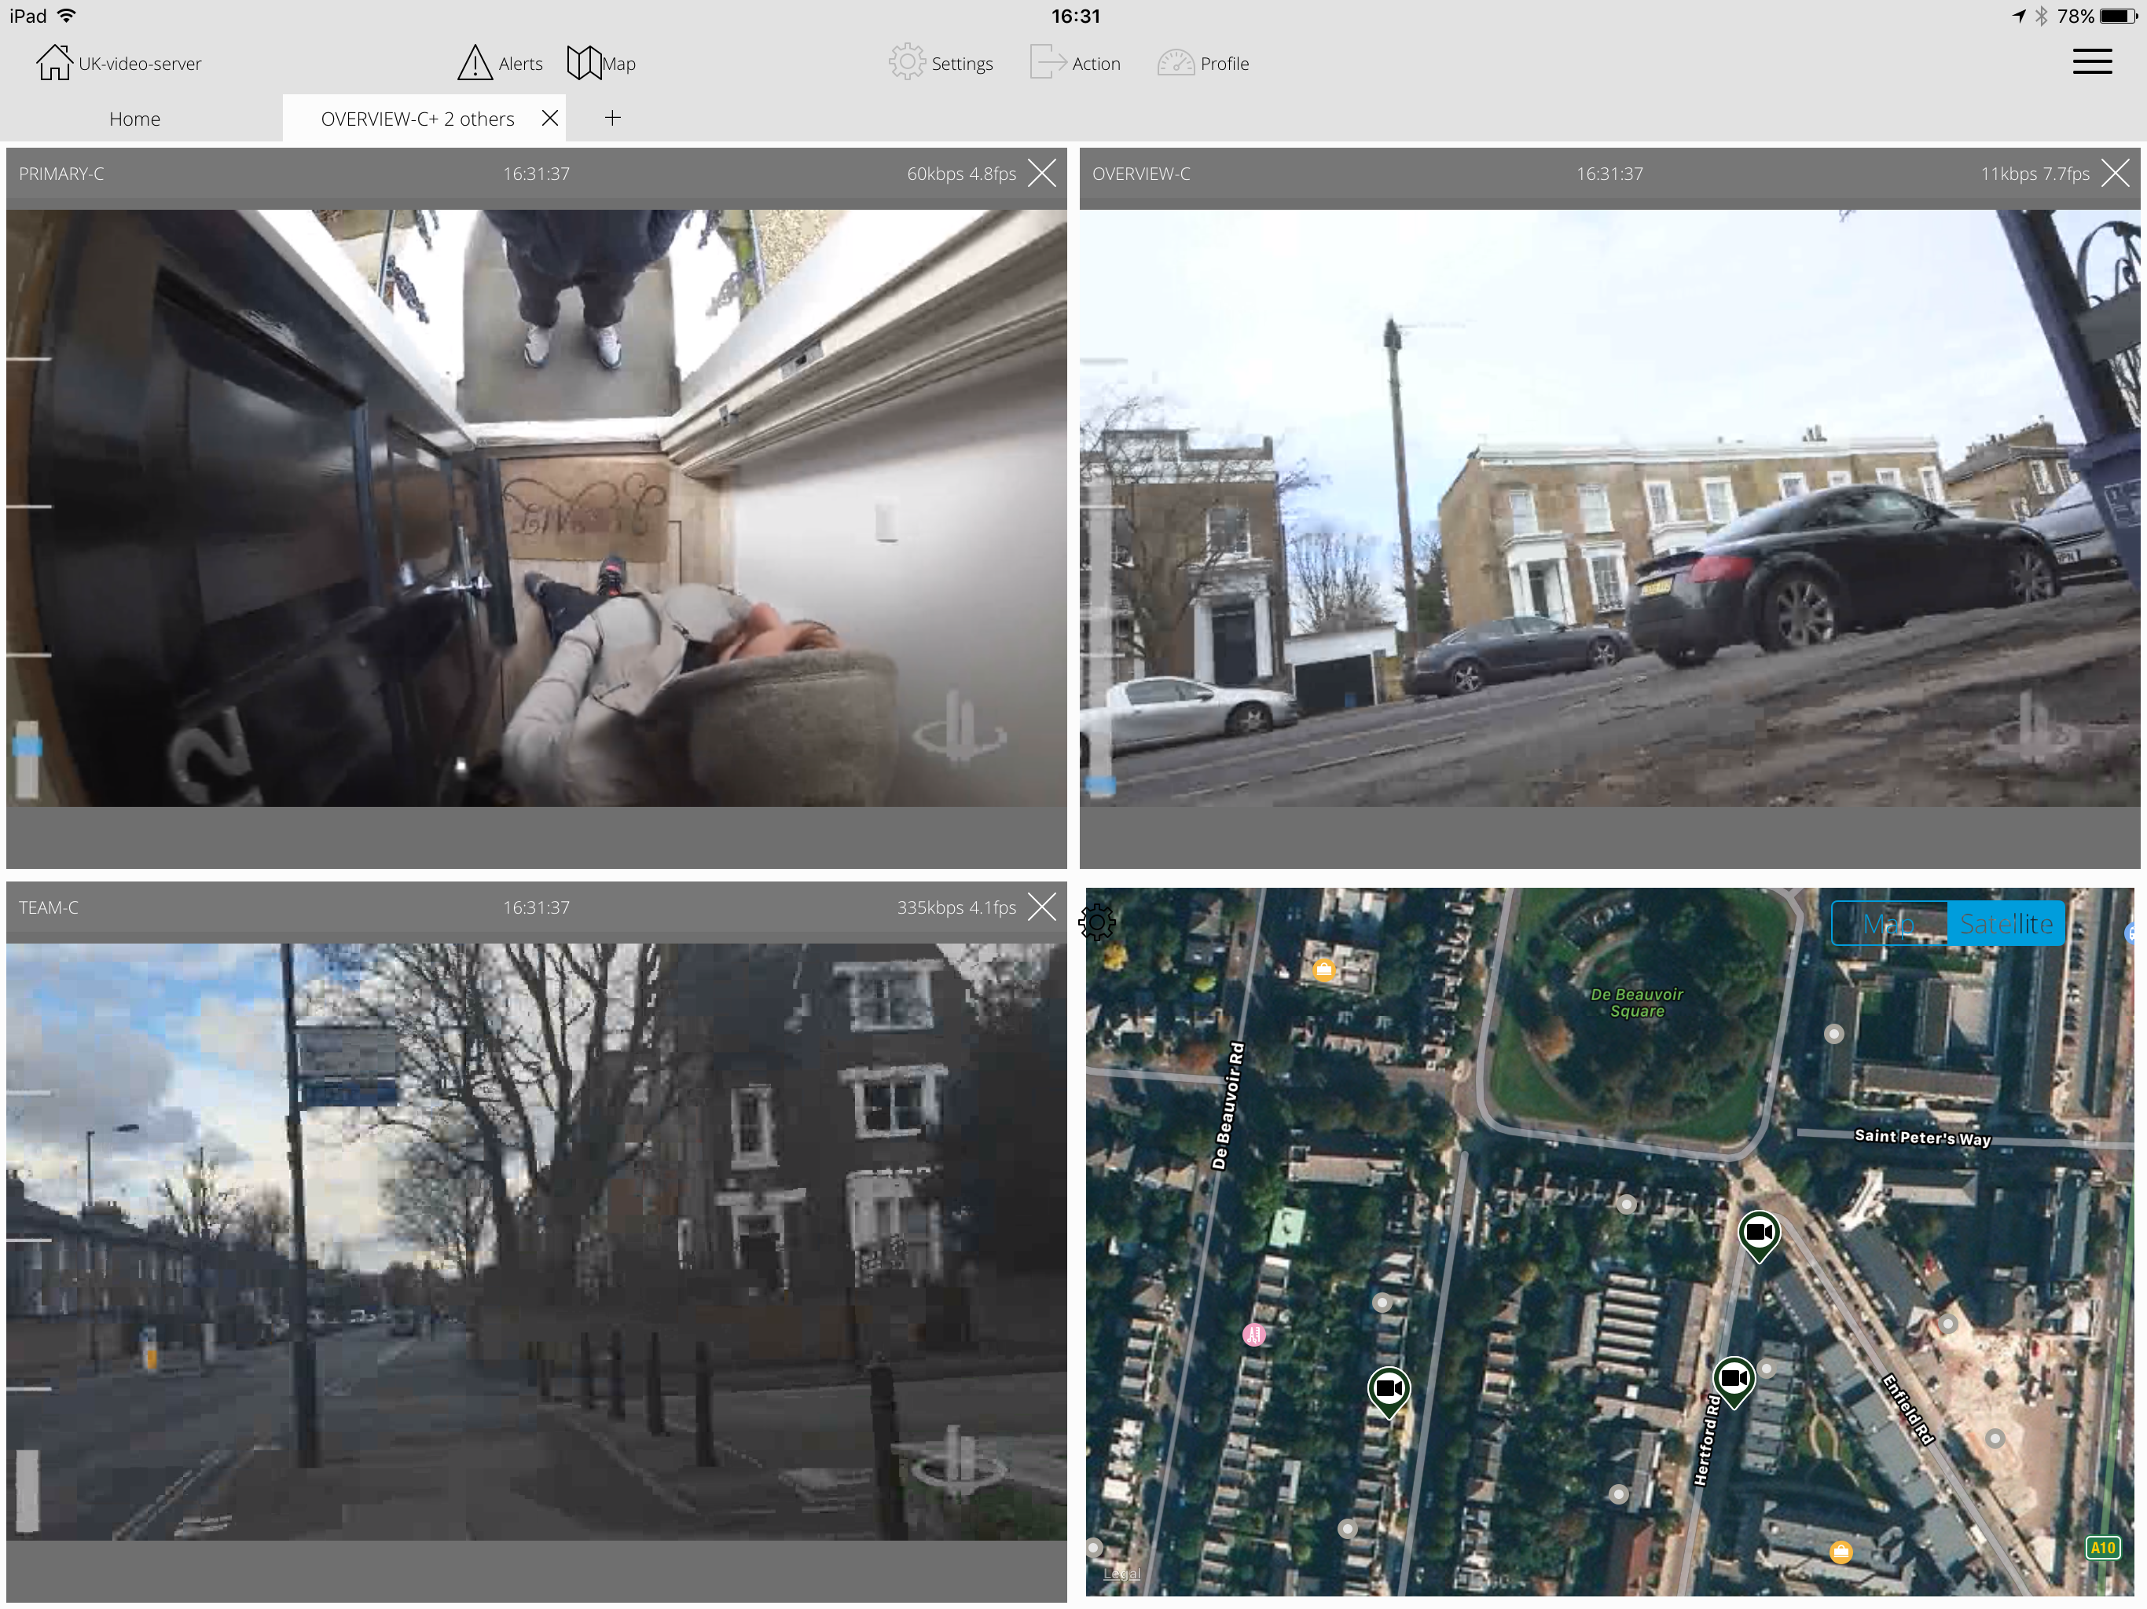Select the TEAM-C camera title
Screen dimensions: 2147x1609
pos(49,907)
